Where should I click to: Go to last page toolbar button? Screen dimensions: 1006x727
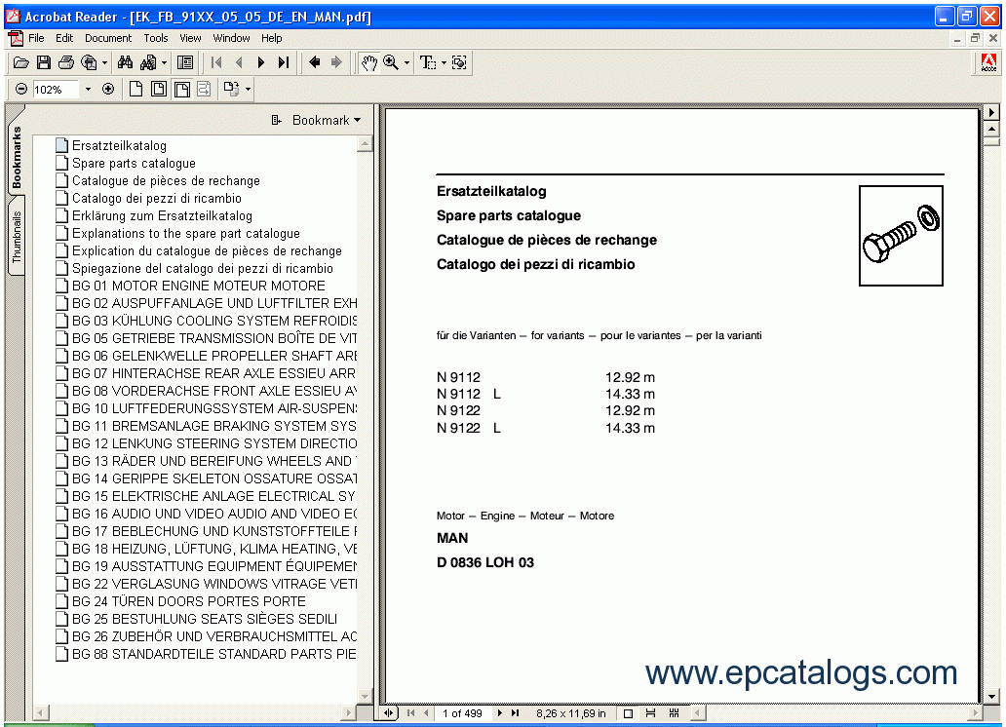click(284, 63)
